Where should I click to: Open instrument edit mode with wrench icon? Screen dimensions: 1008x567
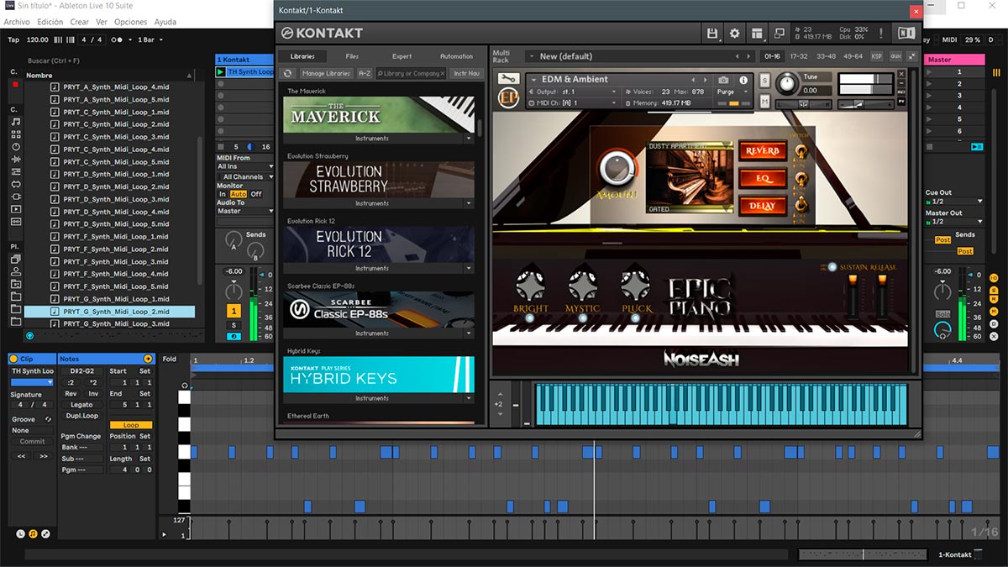[x=507, y=79]
